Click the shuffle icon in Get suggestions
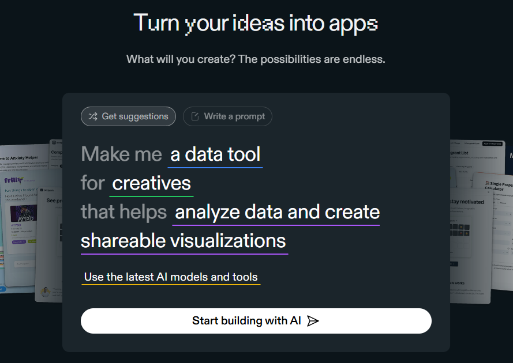This screenshot has width=513, height=363. (93, 116)
